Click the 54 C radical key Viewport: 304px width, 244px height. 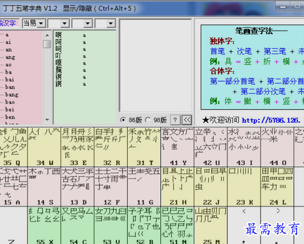click(78, 225)
